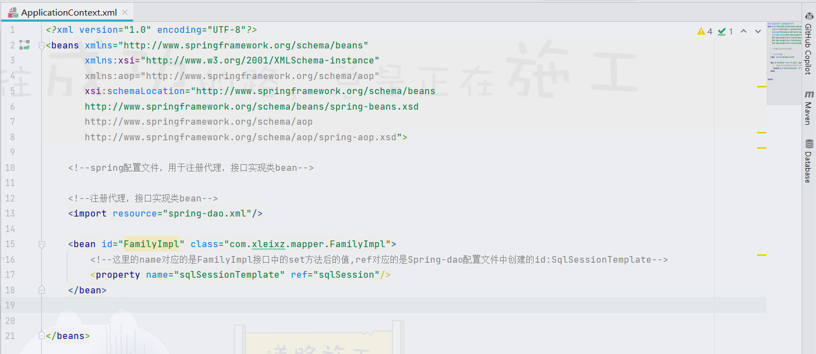Click line number 1 in the gutter

coord(12,30)
